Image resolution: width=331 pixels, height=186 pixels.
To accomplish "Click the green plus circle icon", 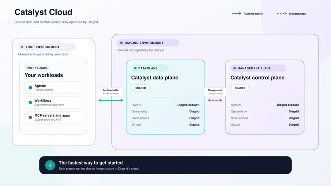I will pos(50,165).
